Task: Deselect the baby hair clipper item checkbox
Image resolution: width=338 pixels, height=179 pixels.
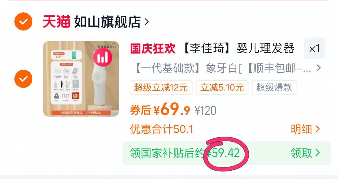Action: pos(23,79)
